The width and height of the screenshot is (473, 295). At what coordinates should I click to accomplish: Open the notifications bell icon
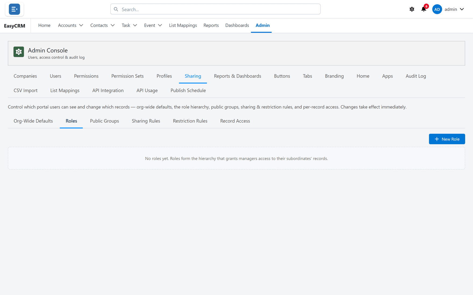point(424,9)
